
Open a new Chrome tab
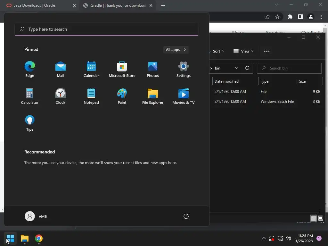[x=163, y=5]
